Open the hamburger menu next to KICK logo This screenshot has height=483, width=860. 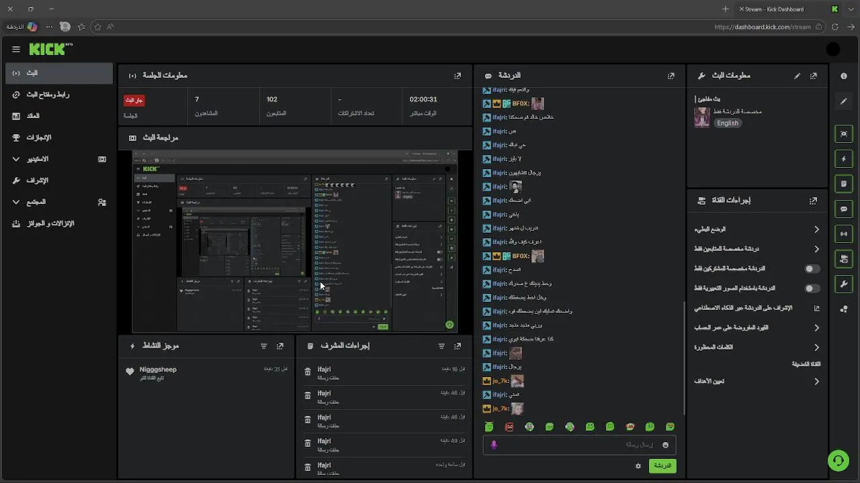click(x=16, y=49)
